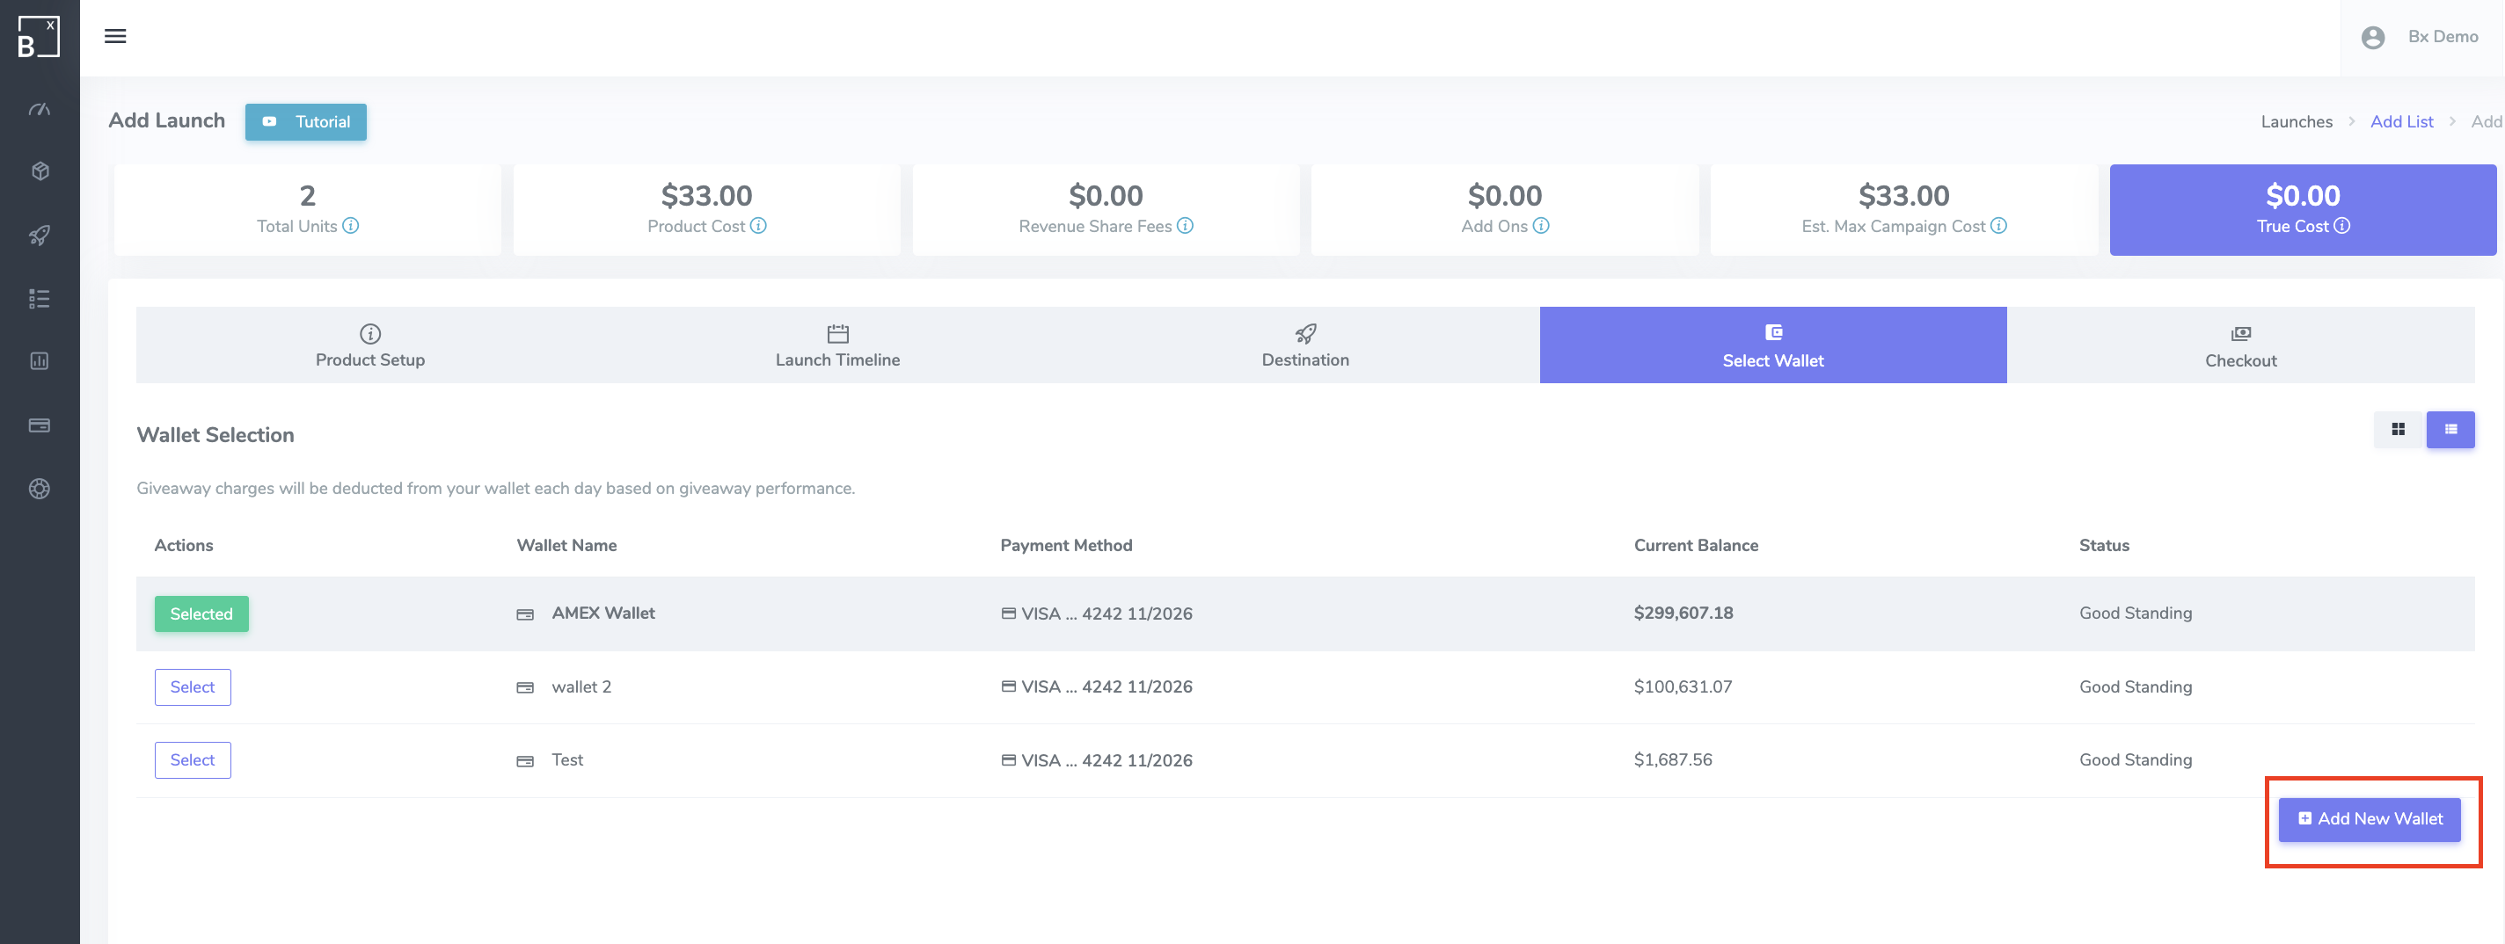
Task: Click the list sidebar icon
Action: tap(39, 299)
